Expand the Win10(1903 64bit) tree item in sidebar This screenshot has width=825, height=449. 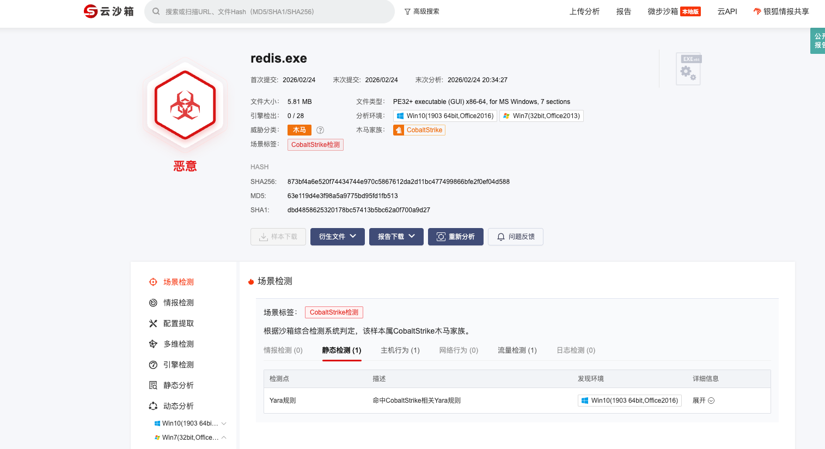click(x=224, y=423)
